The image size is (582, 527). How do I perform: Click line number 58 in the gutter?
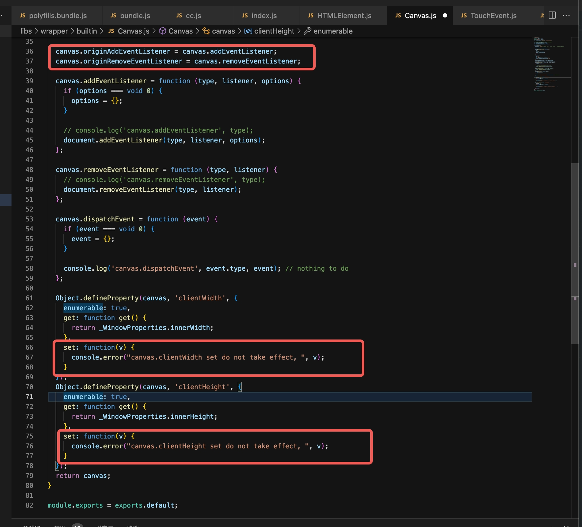point(29,268)
